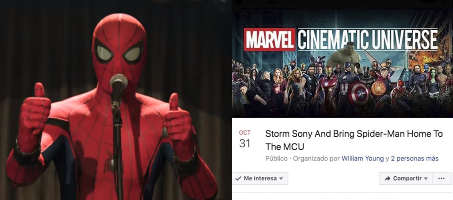Image resolution: width=453 pixels, height=200 pixels.
Task: Open the Spider-Man thumbs-up photo
Action: [x=116, y=100]
